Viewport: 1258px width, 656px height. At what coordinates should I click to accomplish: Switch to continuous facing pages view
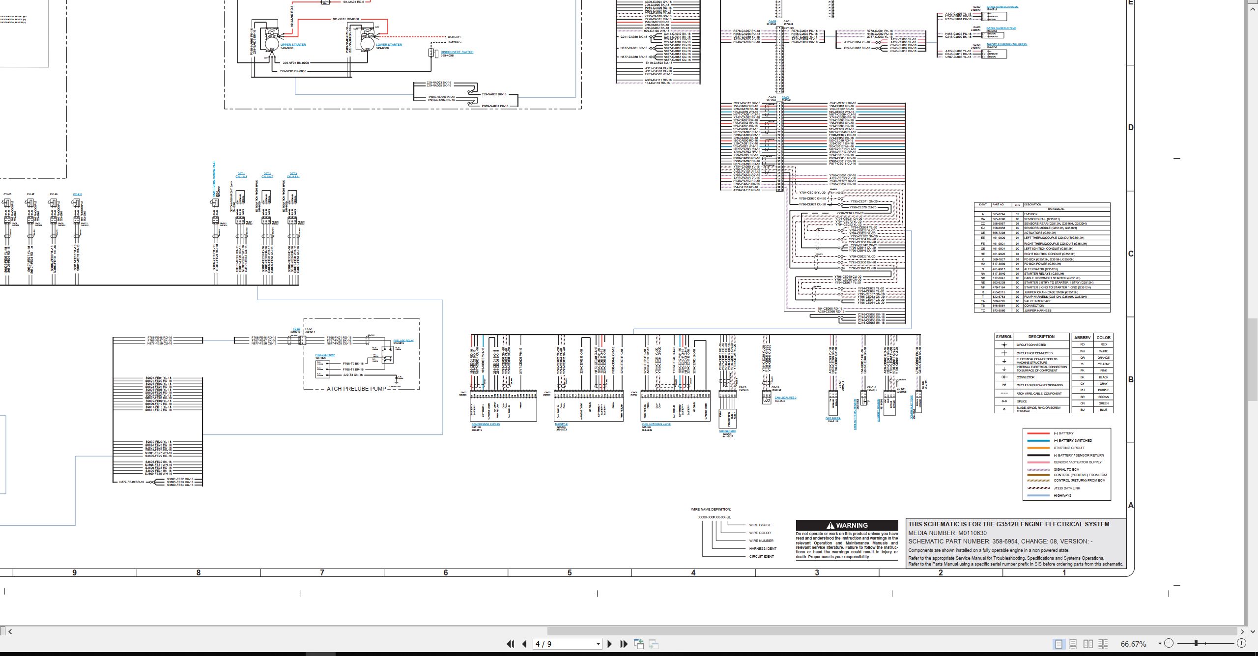coord(1103,644)
